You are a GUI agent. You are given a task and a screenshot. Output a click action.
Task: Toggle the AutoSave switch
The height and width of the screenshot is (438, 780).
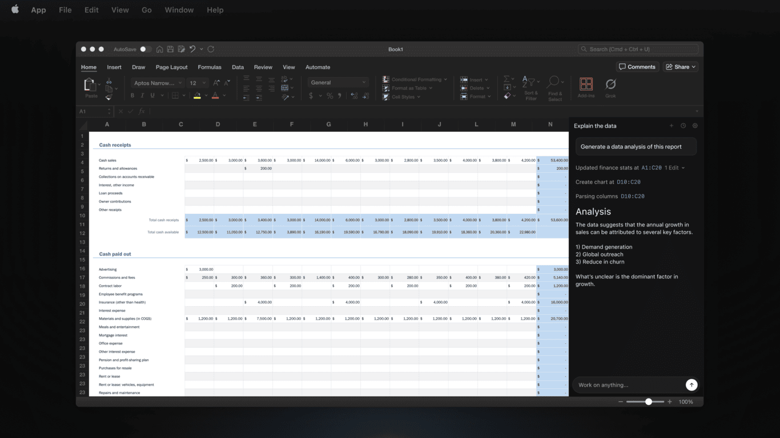point(146,49)
